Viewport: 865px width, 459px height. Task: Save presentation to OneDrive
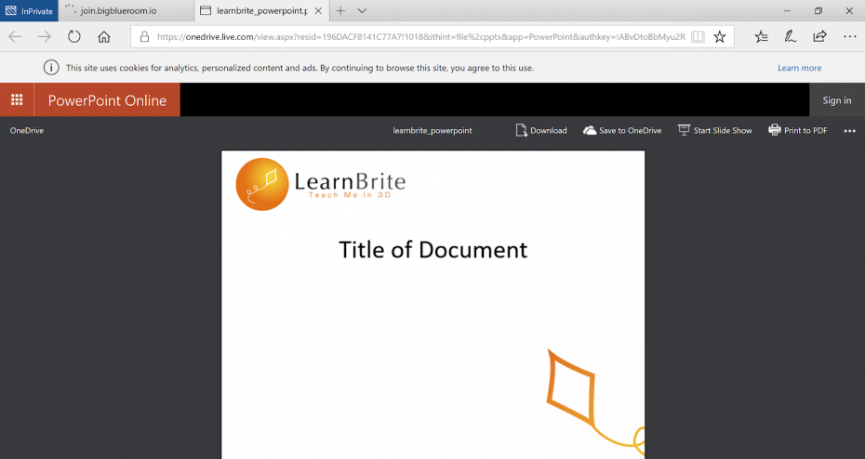622,131
